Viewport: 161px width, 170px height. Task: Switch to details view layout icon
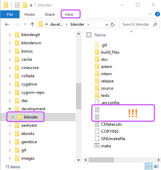[149, 167]
